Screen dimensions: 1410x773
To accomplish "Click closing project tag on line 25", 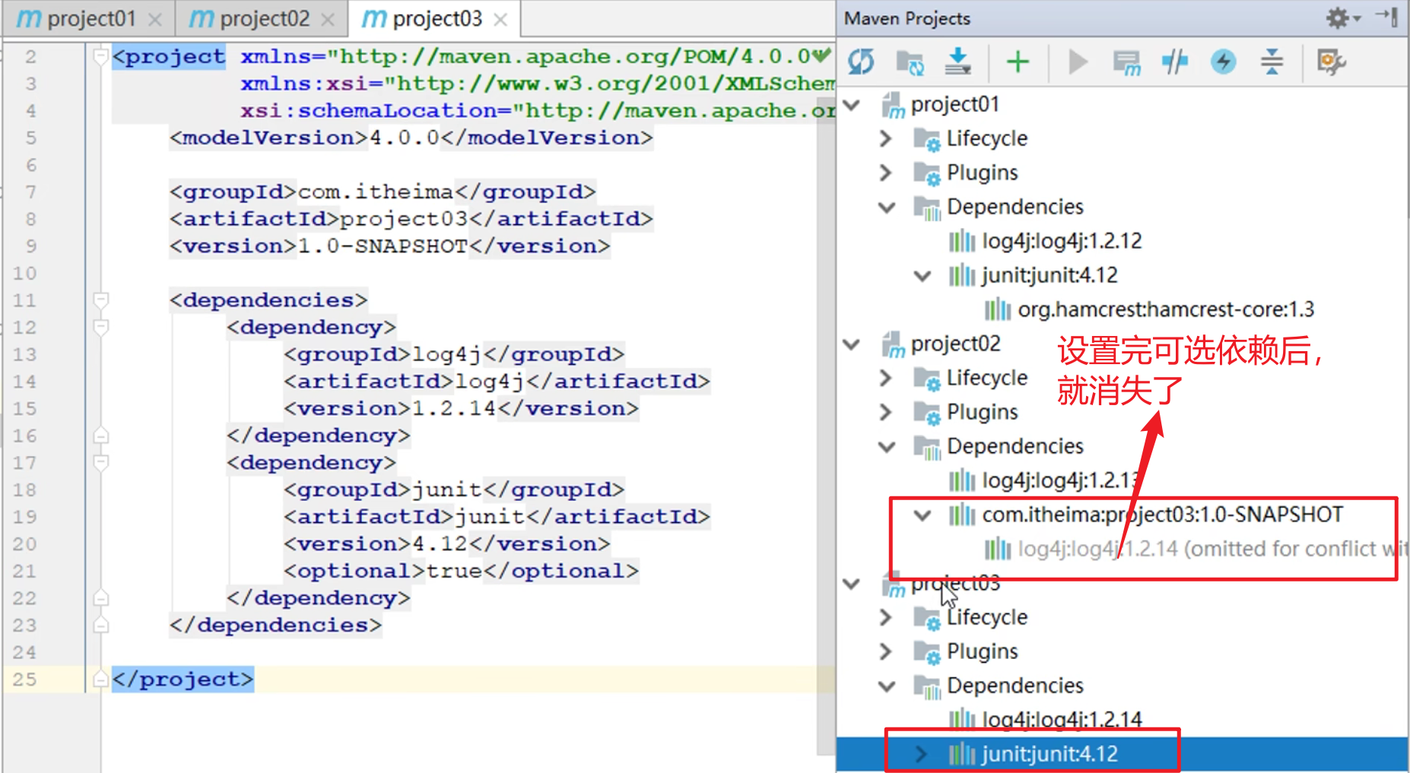I will (x=183, y=679).
